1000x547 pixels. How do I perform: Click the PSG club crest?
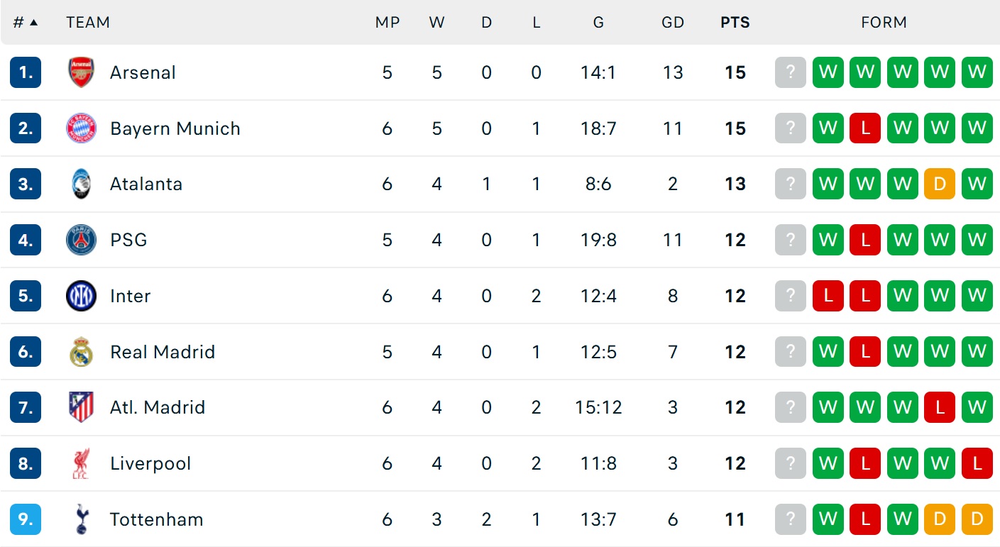[81, 240]
